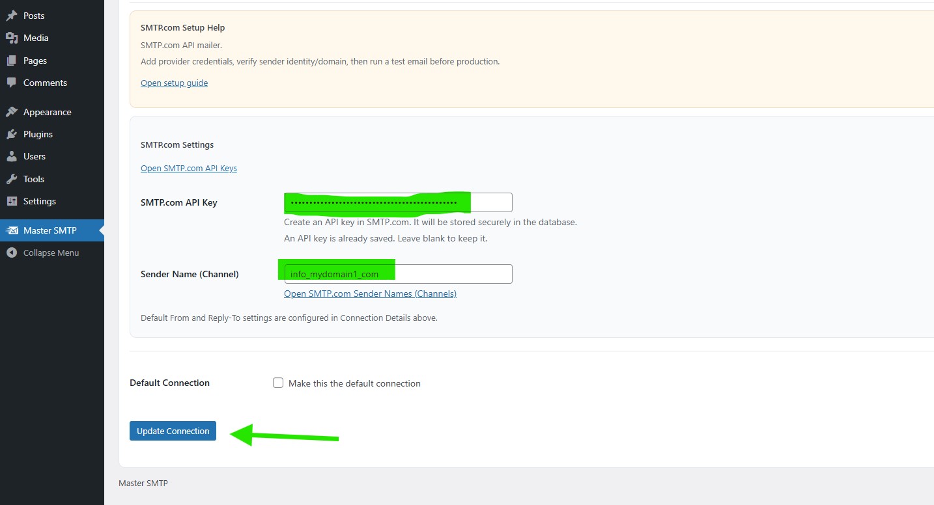Click the Settings sliders icon
This screenshot has height=505, width=934.
(x=12, y=201)
